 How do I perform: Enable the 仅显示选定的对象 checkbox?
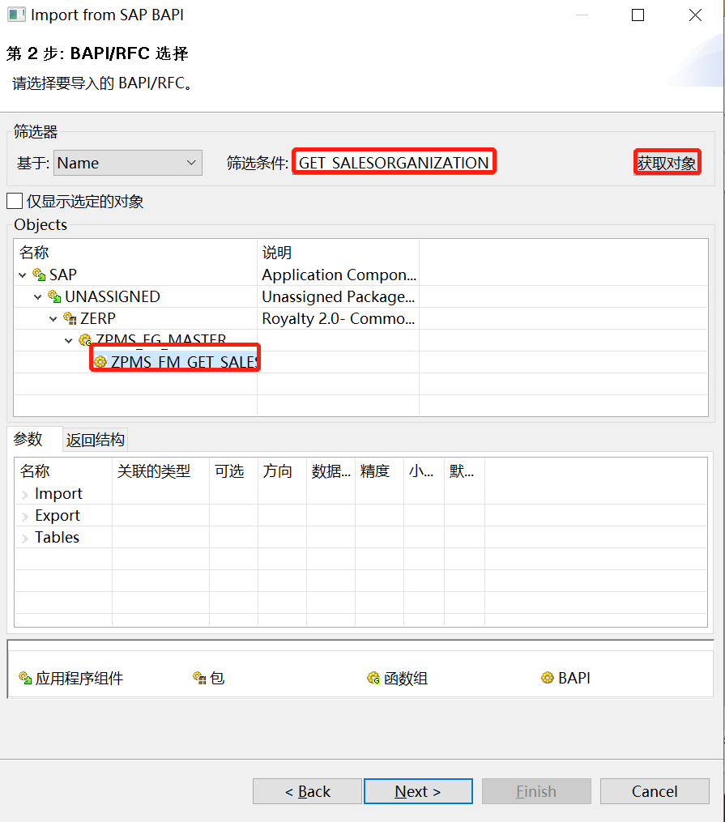13,201
